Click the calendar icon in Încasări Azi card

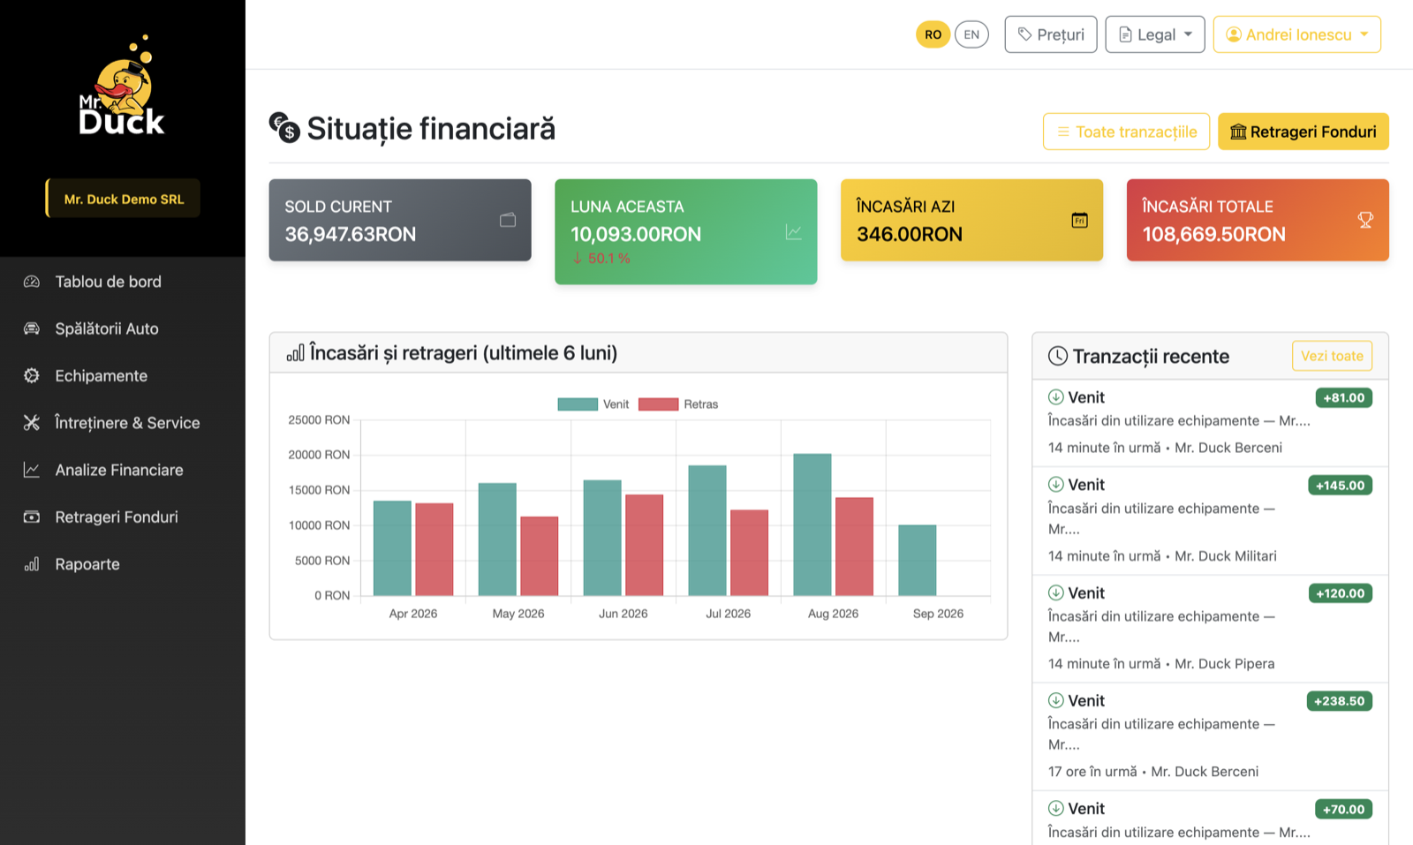click(x=1079, y=220)
